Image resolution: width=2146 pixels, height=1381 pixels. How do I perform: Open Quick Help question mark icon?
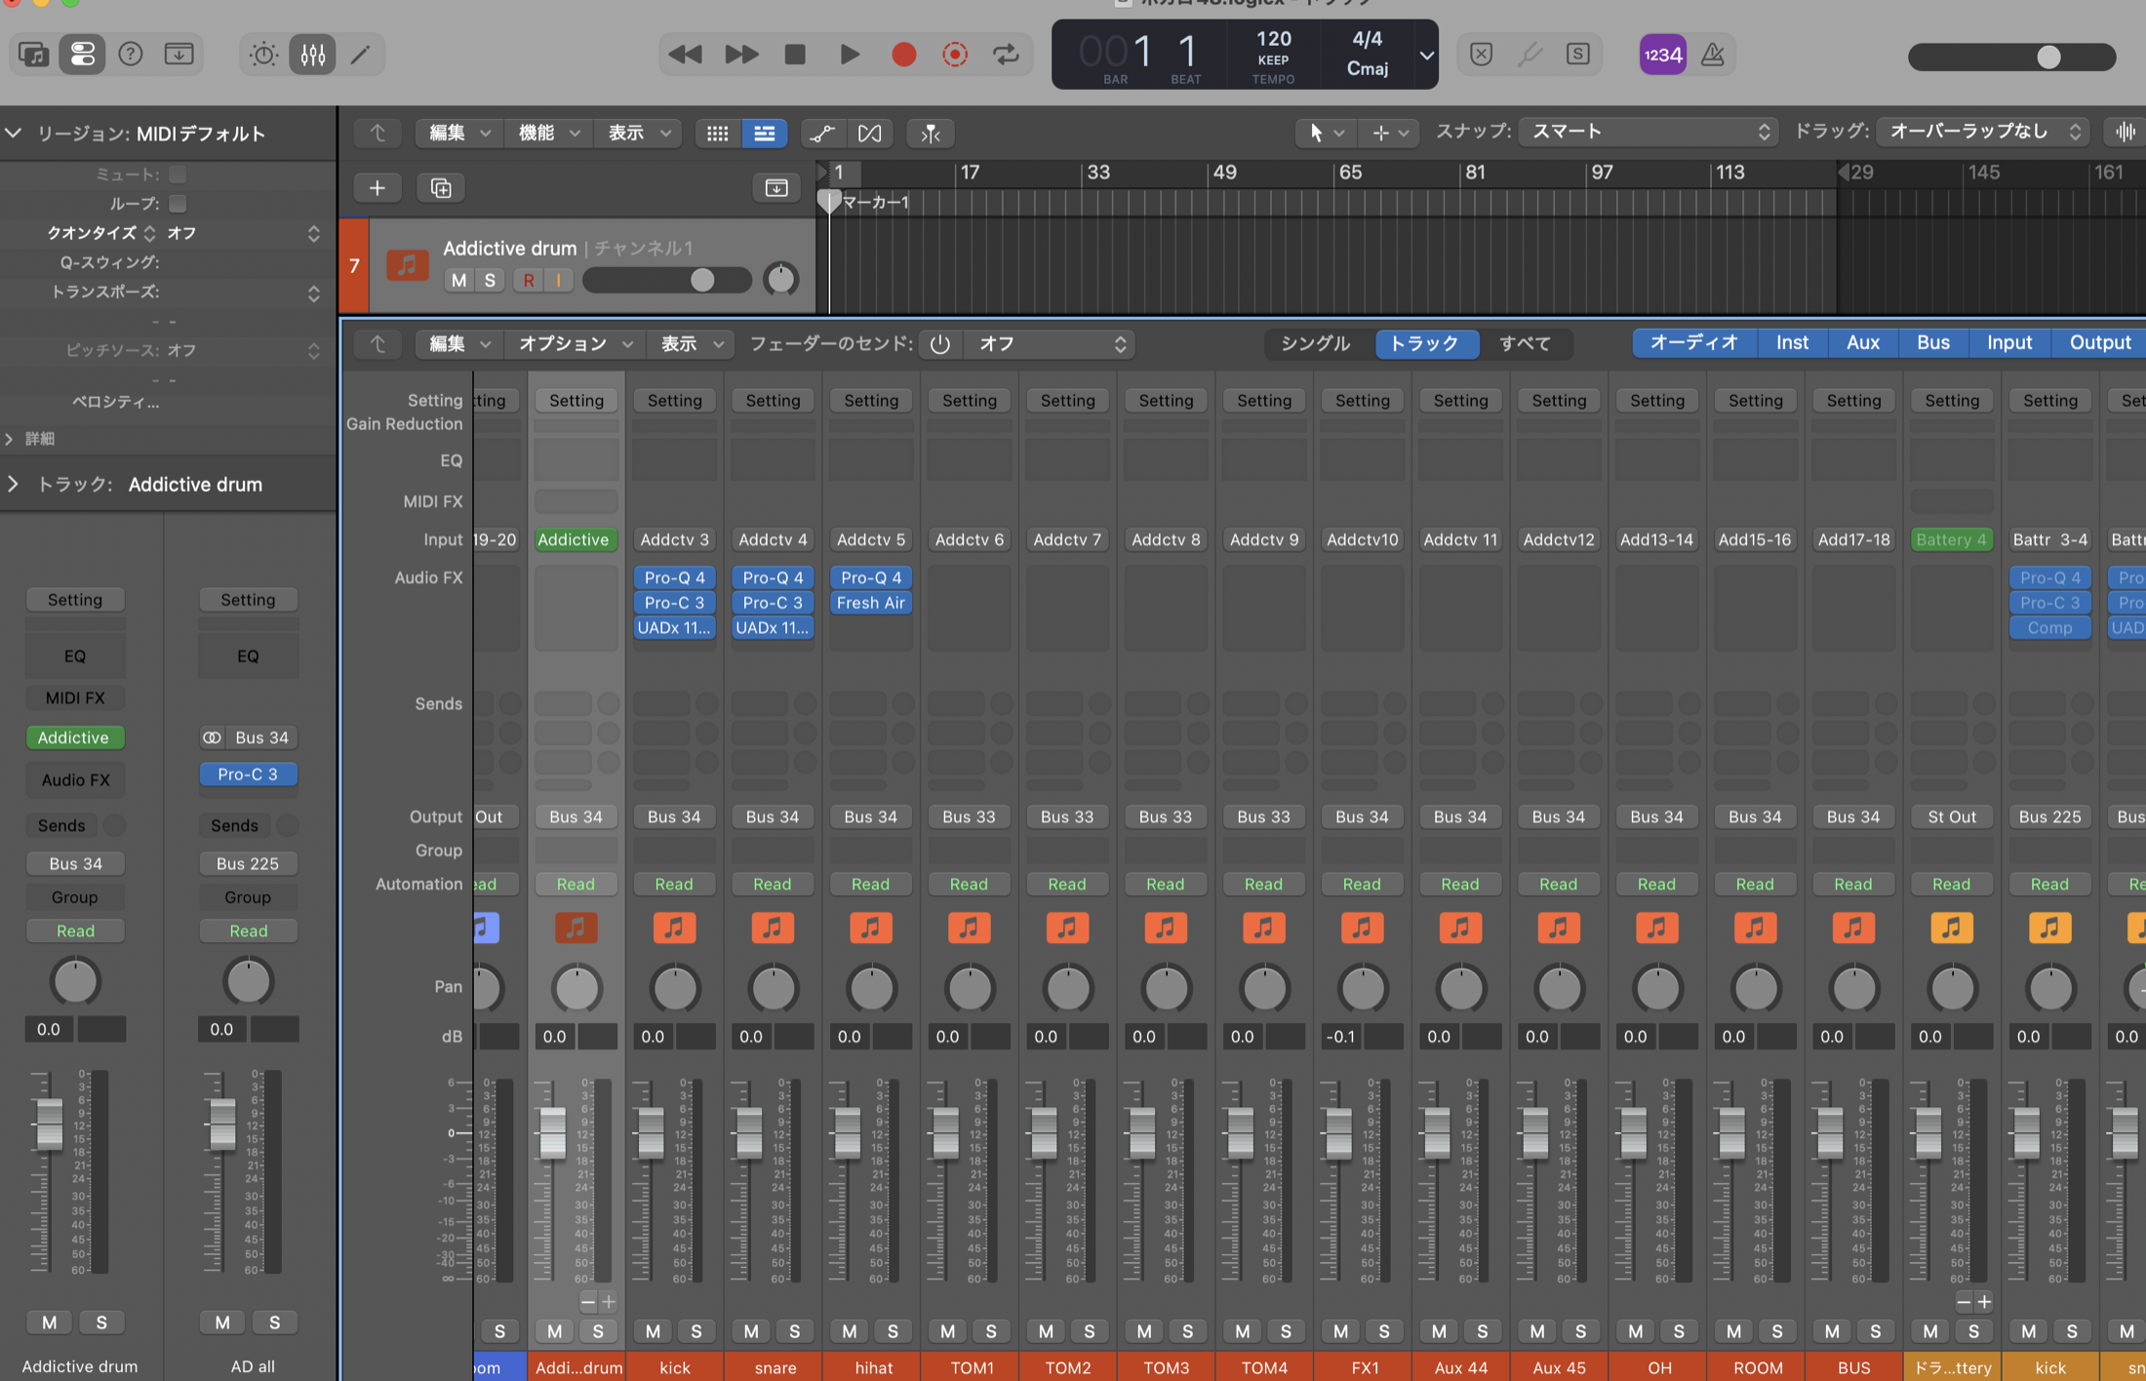click(130, 55)
